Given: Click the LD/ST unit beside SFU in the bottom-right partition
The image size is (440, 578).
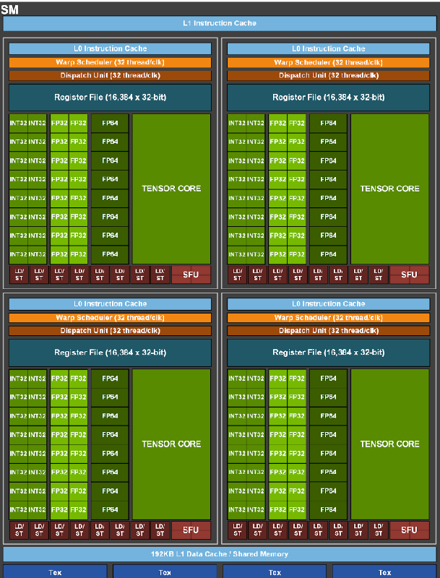Looking at the screenshot, I should [x=379, y=530].
